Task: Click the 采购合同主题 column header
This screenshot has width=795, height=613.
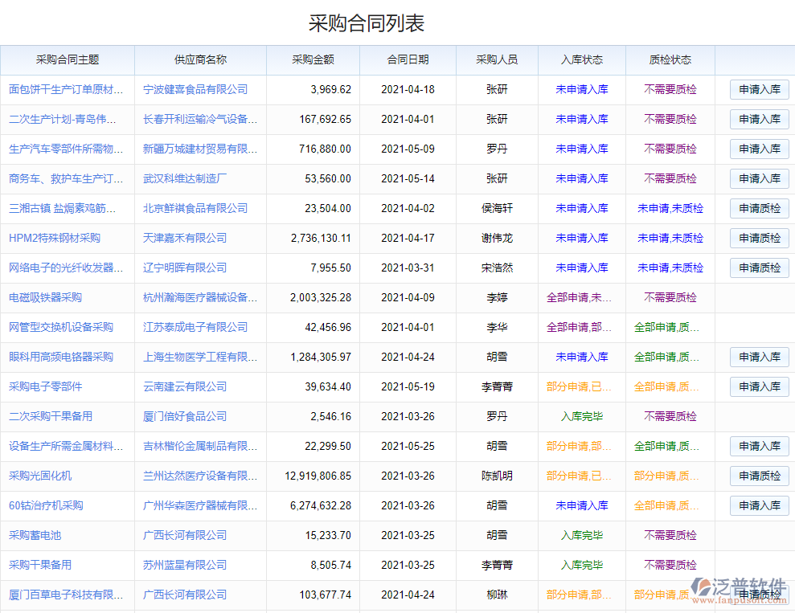Action: click(67, 60)
